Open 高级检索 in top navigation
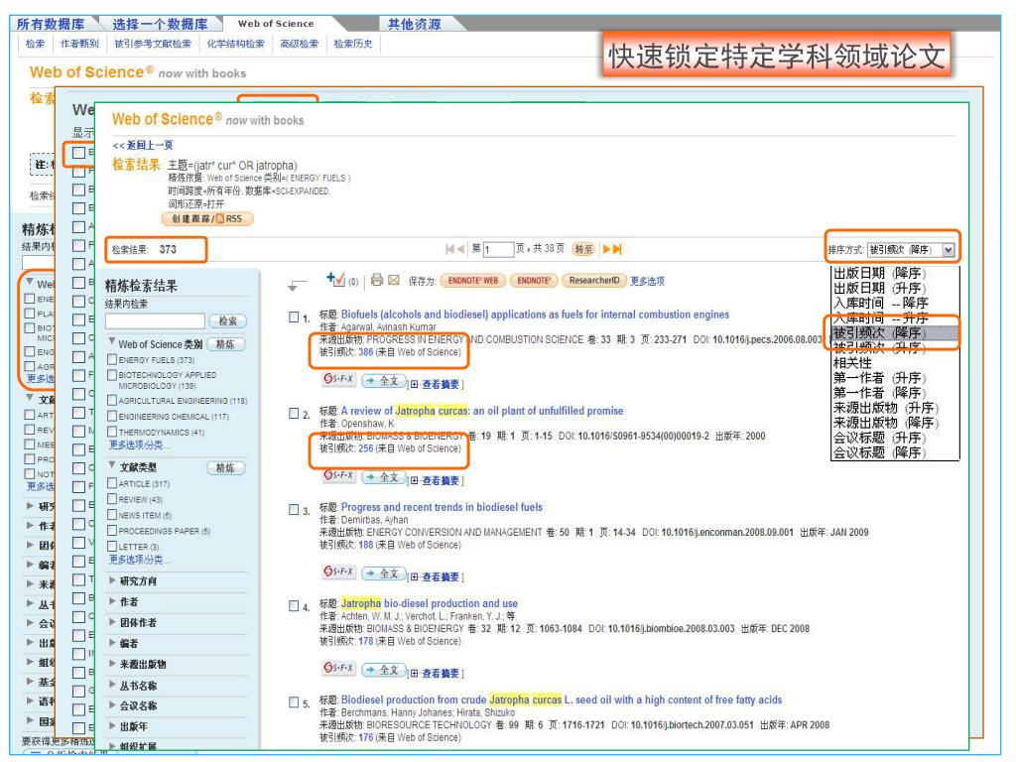 click(300, 44)
